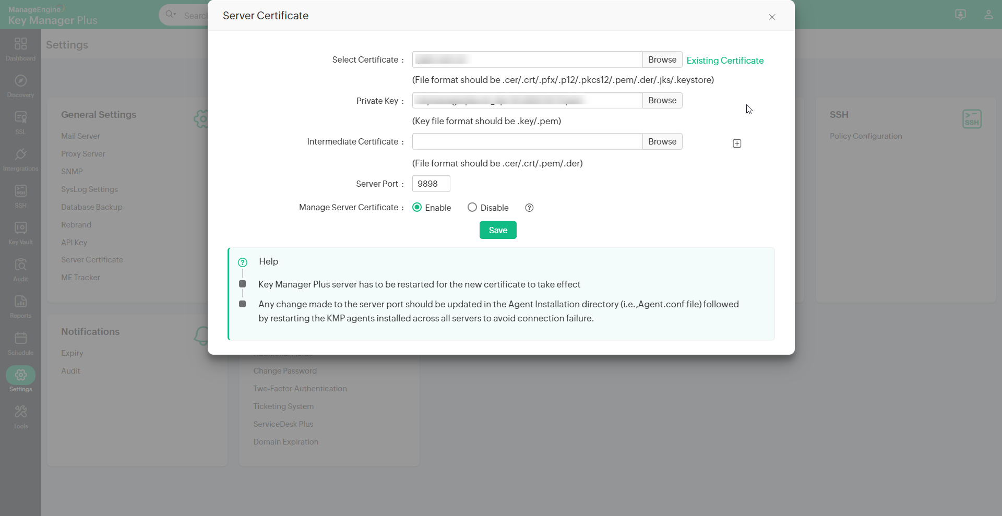The height and width of the screenshot is (516, 1002).
Task: Open the Dashboard sidebar icon
Action: 20,44
